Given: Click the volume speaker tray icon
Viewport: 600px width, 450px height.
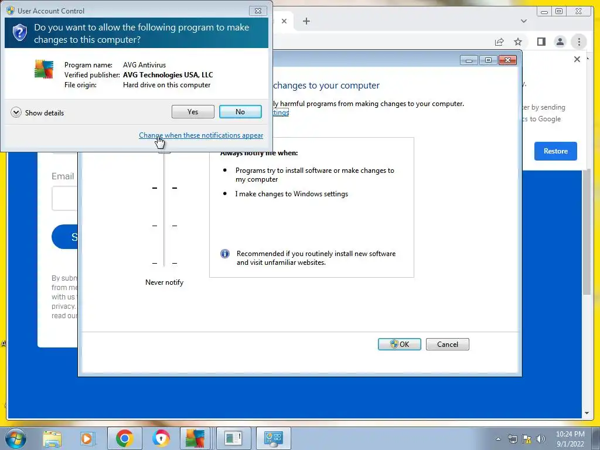Looking at the screenshot, I should tap(541, 439).
